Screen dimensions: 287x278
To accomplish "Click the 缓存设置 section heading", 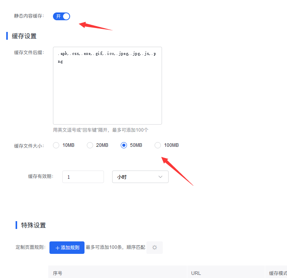I will pos(24,36).
